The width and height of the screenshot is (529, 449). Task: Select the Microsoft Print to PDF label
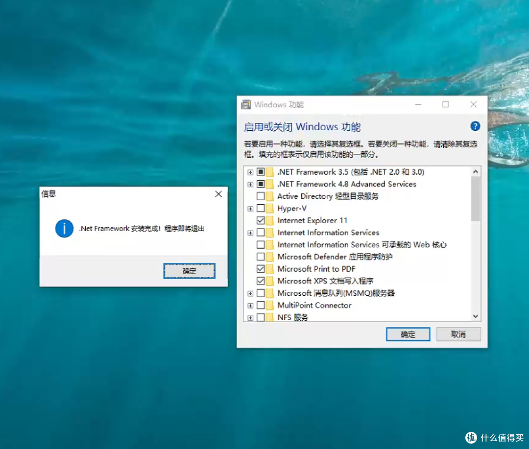(316, 269)
